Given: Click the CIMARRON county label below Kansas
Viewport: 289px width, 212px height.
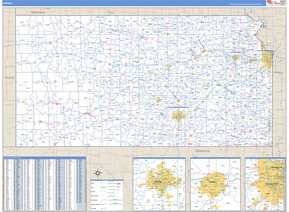Looking at the screenshot, I should [x=11, y=149].
